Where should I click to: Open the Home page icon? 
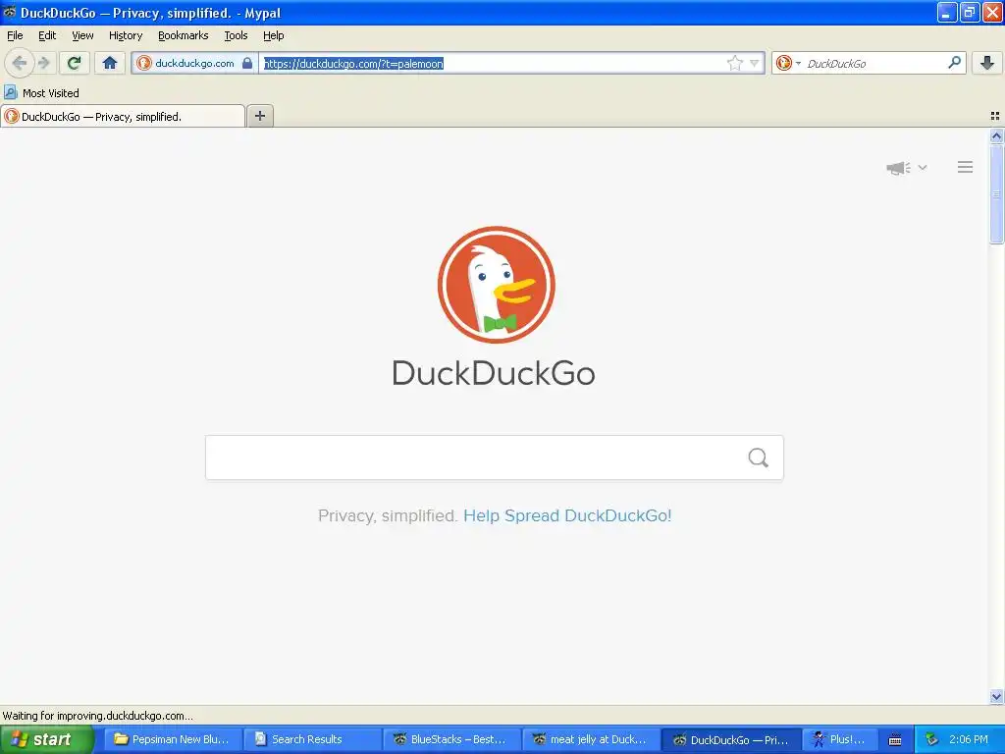pyautogui.click(x=110, y=63)
